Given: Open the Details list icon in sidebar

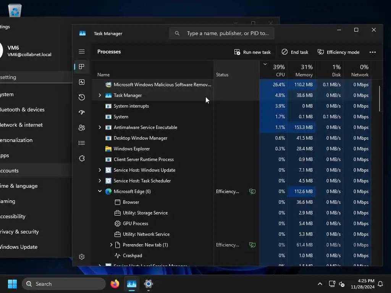Looking at the screenshot, I should coord(82,143).
